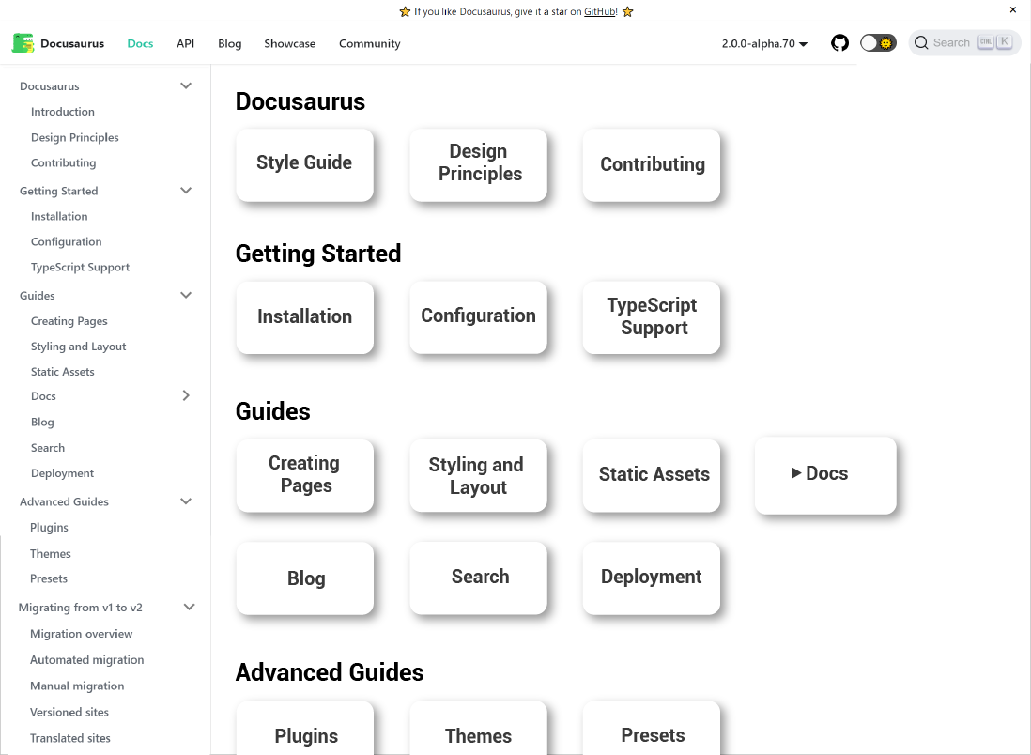The image size is (1031, 755).
Task: Collapse the Getting Started sidebar section
Action: pyautogui.click(x=186, y=190)
